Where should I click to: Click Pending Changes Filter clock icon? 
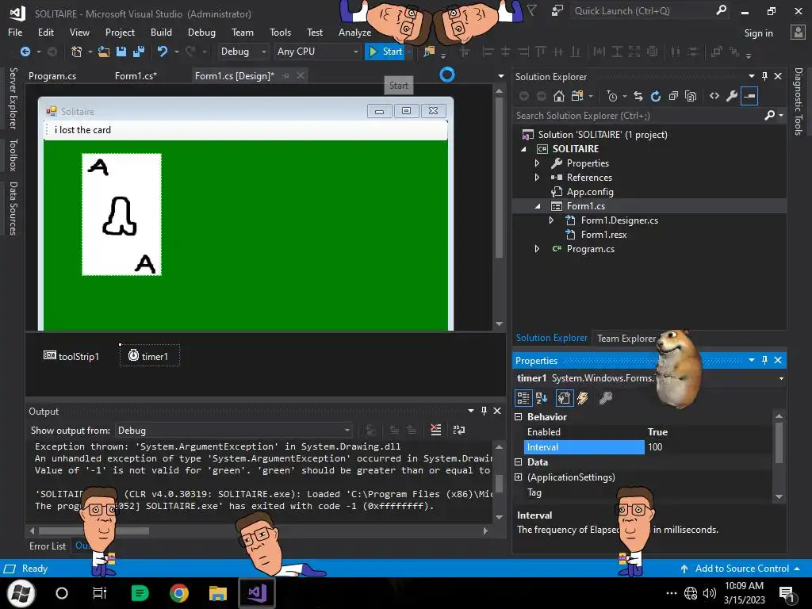click(612, 96)
